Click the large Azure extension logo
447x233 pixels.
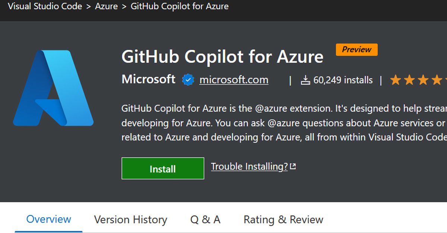pos(53,88)
